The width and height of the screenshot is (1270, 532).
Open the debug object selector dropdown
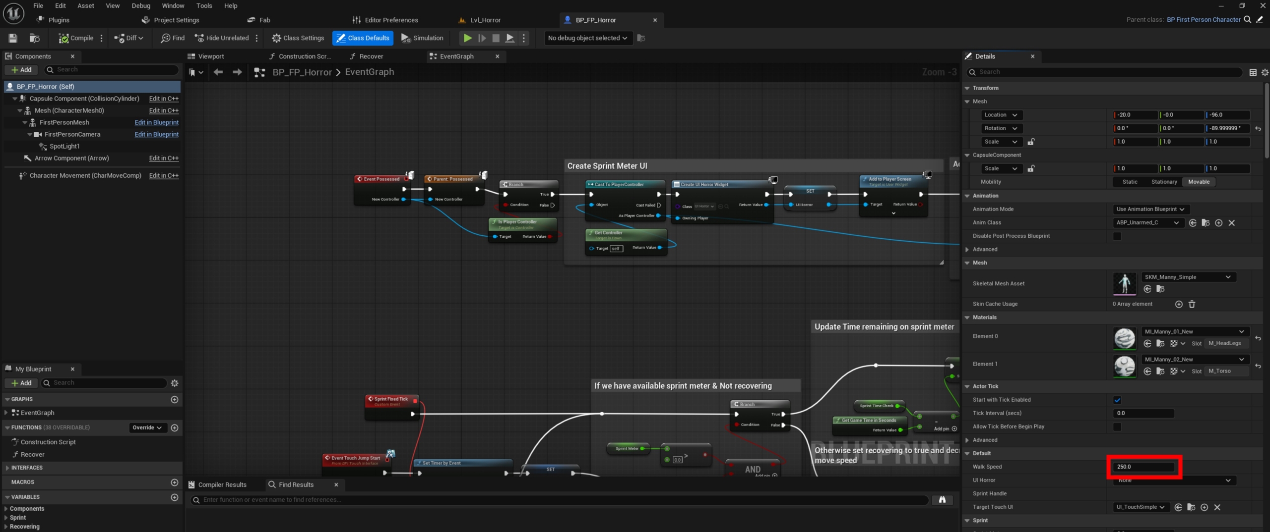(588, 38)
